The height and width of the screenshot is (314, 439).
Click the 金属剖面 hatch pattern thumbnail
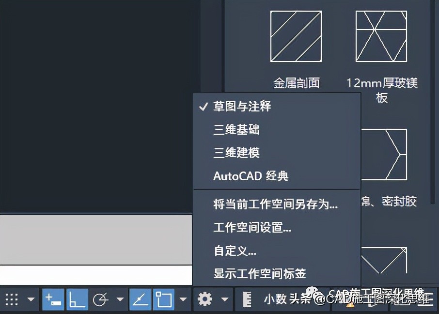coord(296,36)
